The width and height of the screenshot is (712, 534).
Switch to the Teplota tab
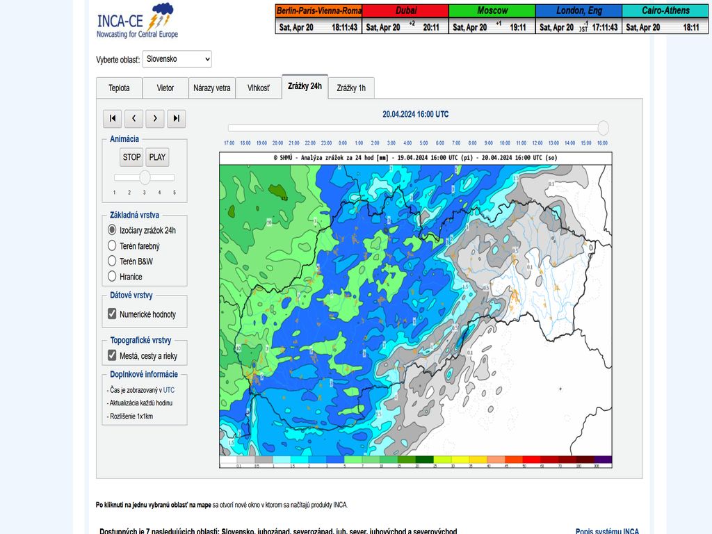[119, 88]
